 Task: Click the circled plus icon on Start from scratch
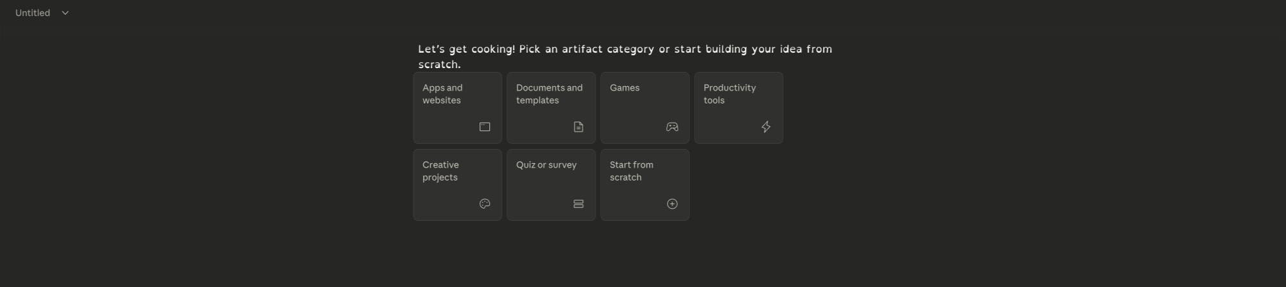coord(672,204)
